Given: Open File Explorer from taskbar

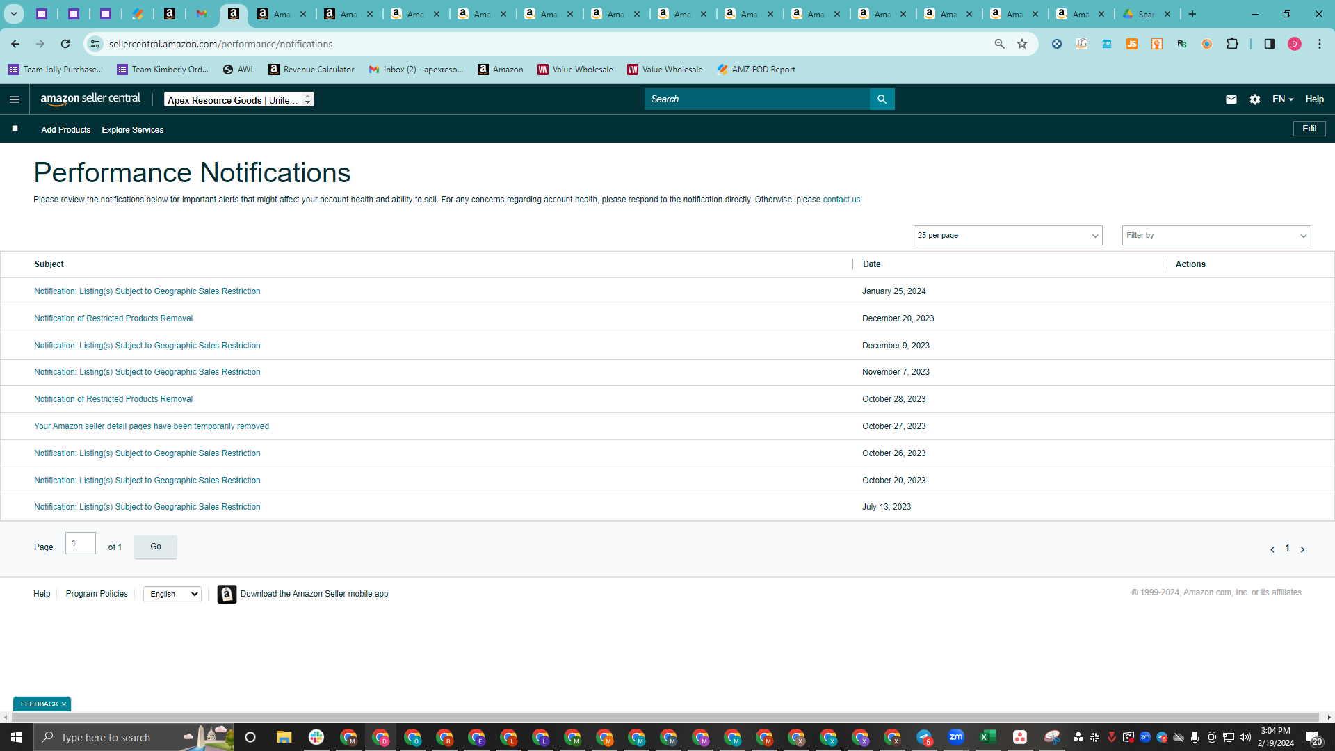Looking at the screenshot, I should pos(284,737).
